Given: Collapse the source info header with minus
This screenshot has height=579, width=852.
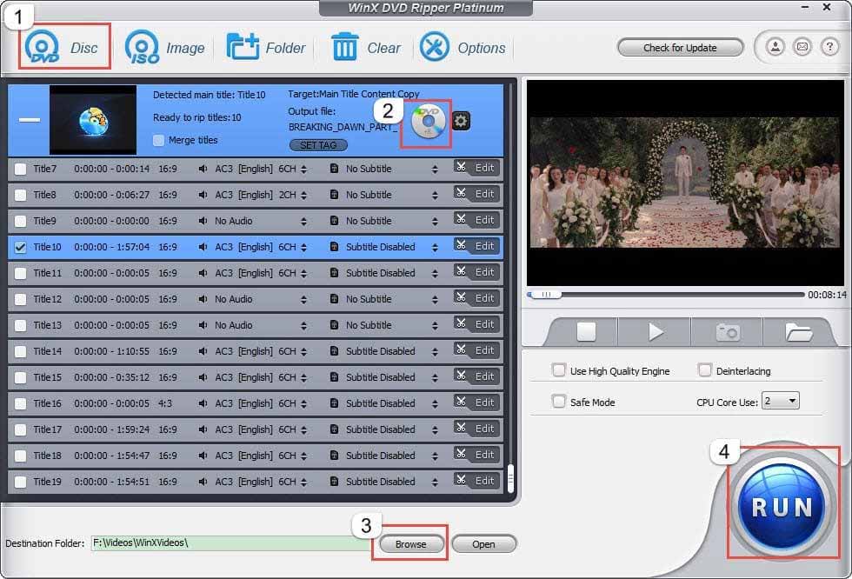Looking at the screenshot, I should pyautogui.click(x=30, y=119).
